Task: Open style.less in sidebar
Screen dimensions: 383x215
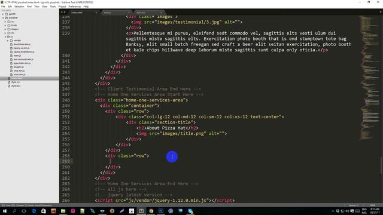Action: 16,86
